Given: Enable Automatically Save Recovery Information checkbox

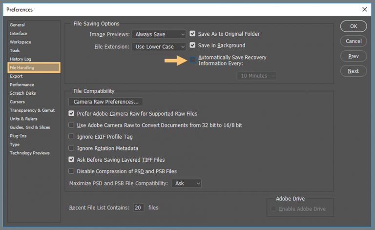Looking at the screenshot, I should [192, 60].
